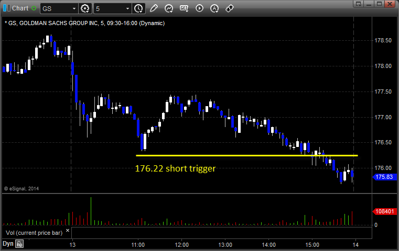Click the trade arrows icon
The width and height of the screenshot is (399, 251).
(x=230, y=8)
